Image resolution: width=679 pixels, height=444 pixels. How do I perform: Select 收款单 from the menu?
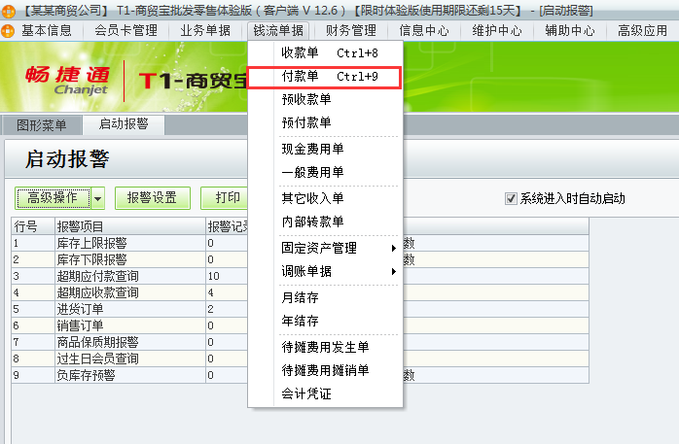[325, 52]
